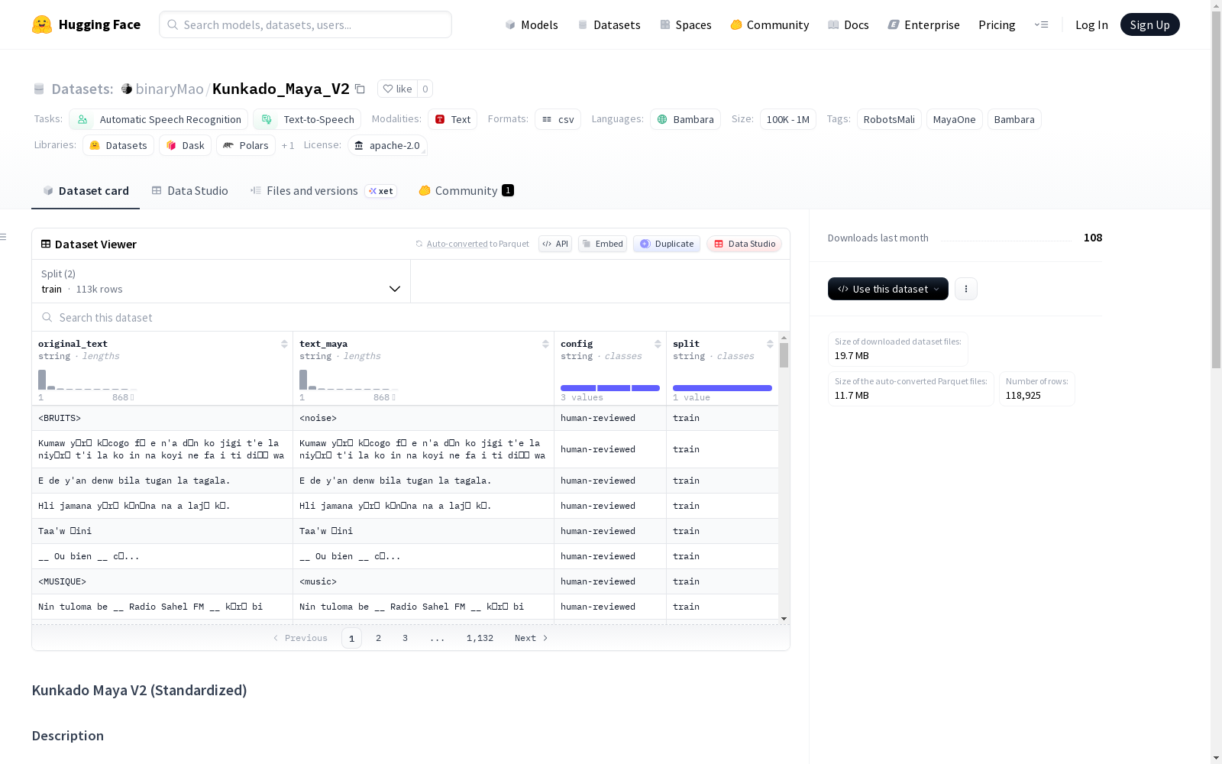The height and width of the screenshot is (764, 1222).
Task: Open Models in the top navigation
Action: (x=532, y=24)
